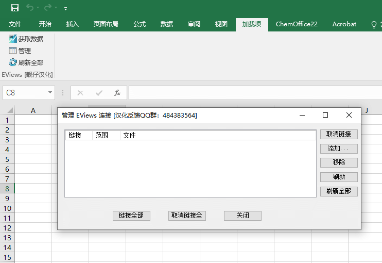Click the Save icon in the quick access toolbar

click(x=15, y=8)
